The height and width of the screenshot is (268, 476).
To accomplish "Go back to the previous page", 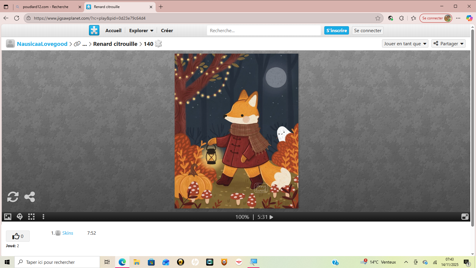I will coord(6,18).
